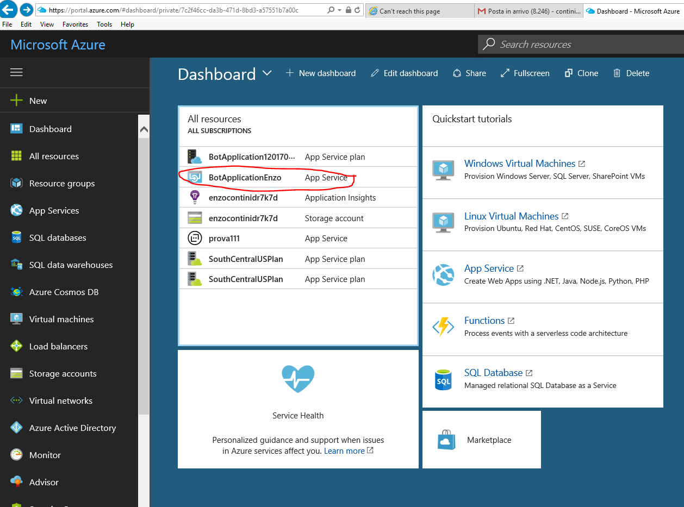
Task: Open the BotApplicationEnzo App Service resource
Action: tap(245, 178)
